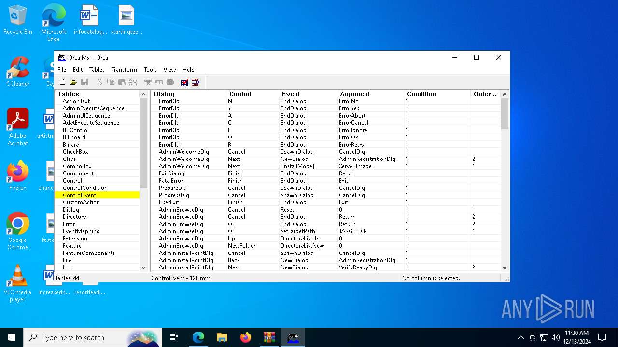Select the FeatureComponents table

[x=89, y=253]
